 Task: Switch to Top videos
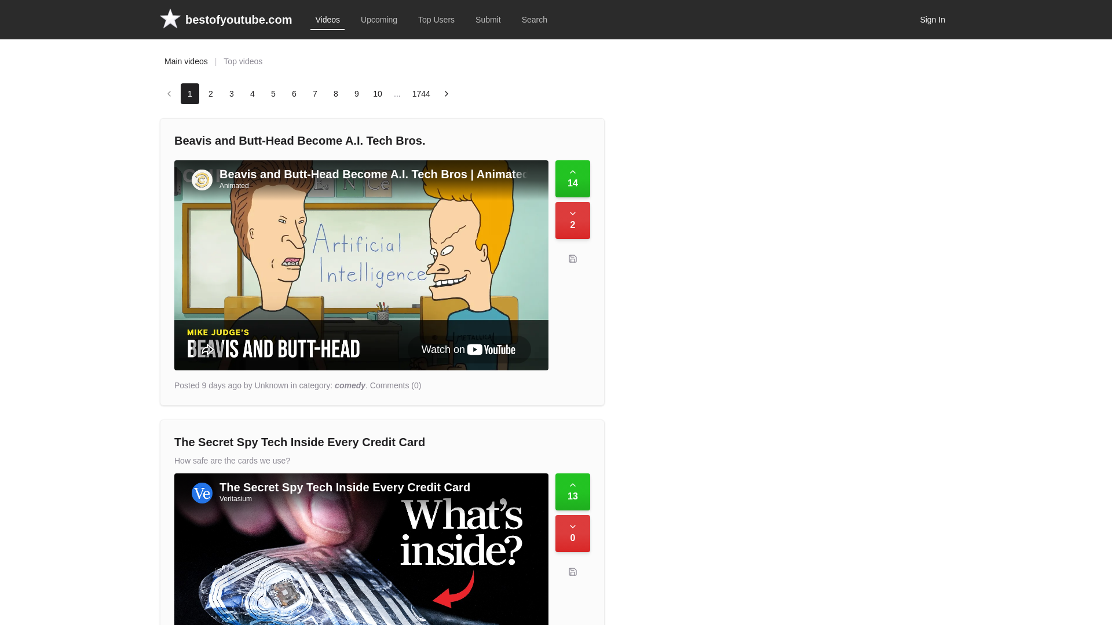click(x=243, y=61)
